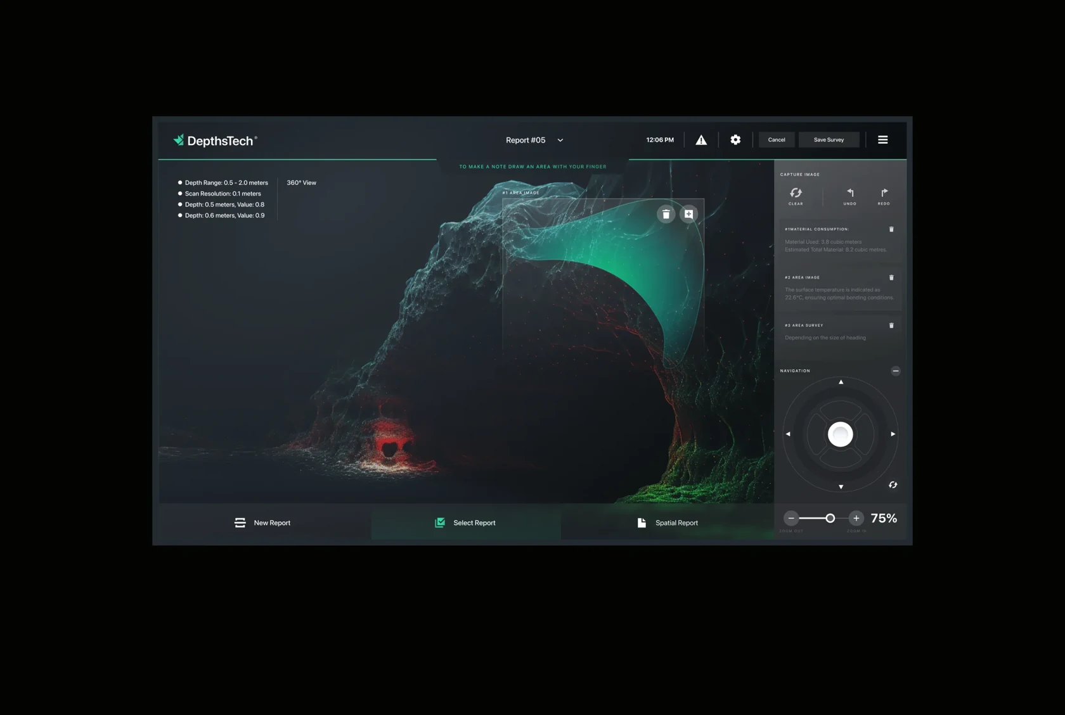Delete the #2 Area Image note
Viewport: 1065px width, 715px height.
(x=891, y=277)
